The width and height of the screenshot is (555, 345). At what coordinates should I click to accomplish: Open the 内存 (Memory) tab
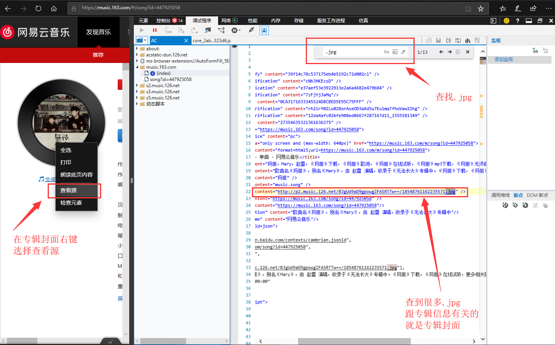(276, 21)
